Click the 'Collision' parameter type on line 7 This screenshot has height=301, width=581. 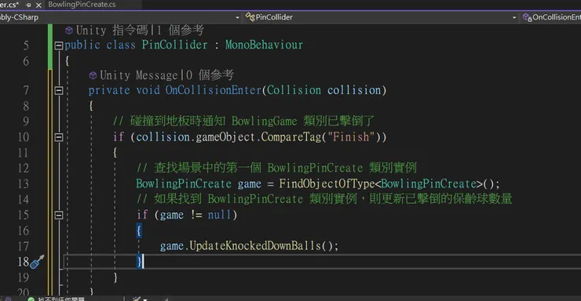point(294,90)
